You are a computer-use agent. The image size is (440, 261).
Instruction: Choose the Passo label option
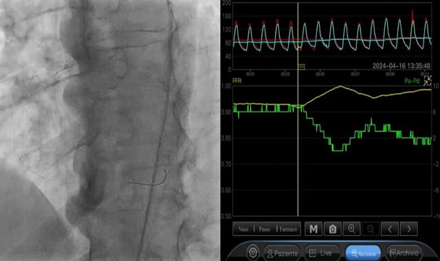pos(264,229)
